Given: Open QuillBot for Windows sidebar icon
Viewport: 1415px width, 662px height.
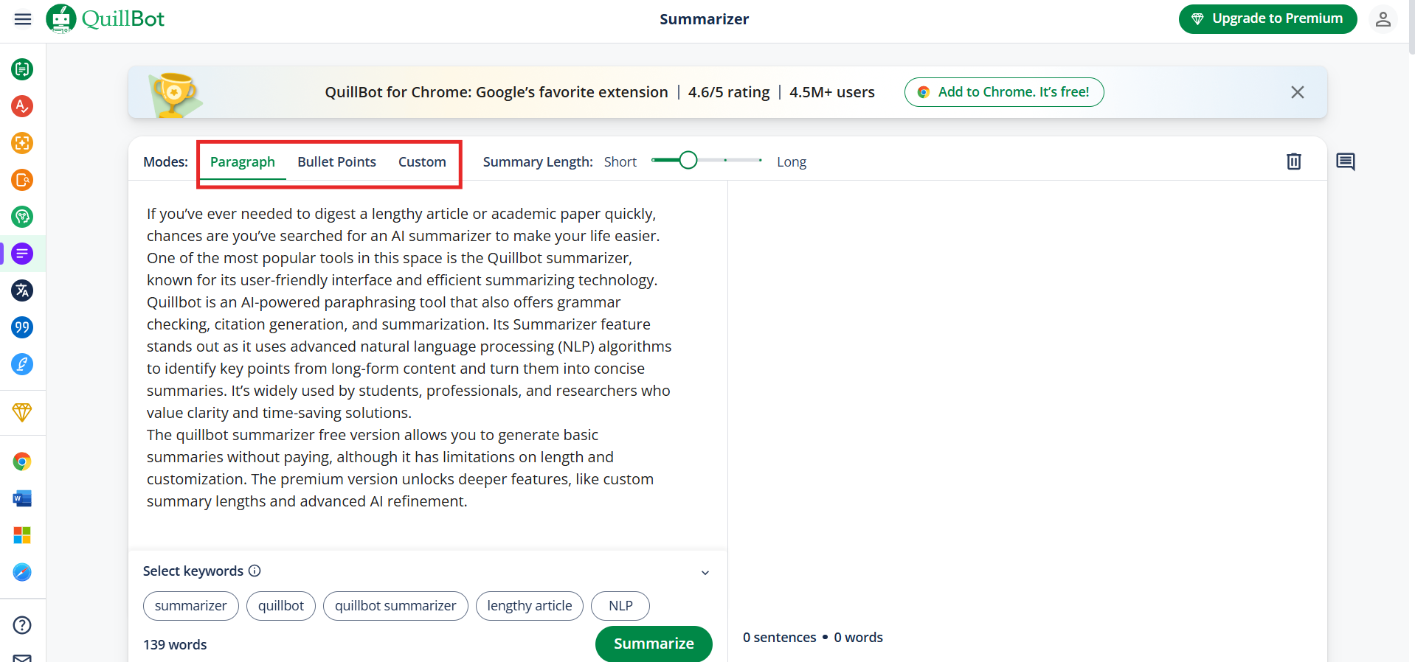Looking at the screenshot, I should point(22,535).
